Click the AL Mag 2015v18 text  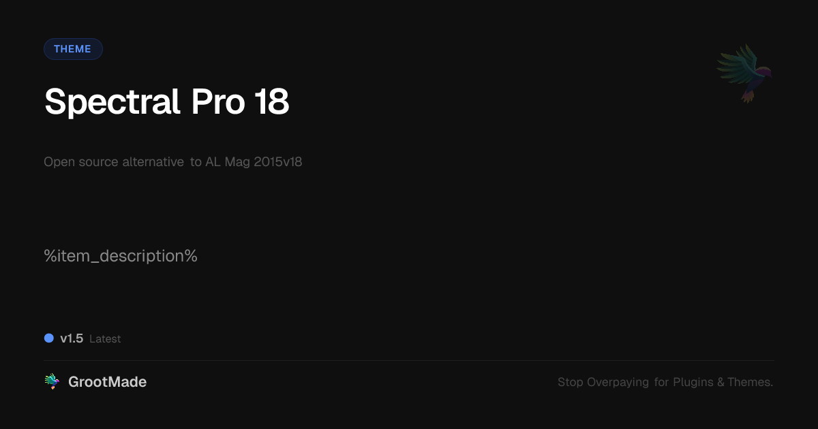click(x=254, y=162)
